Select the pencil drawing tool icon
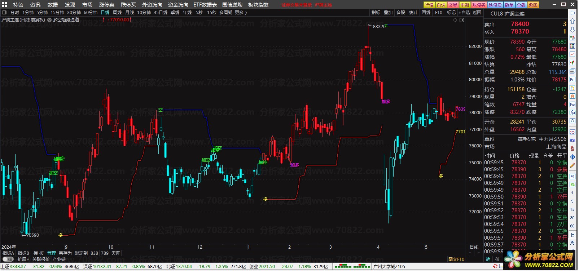This screenshot has height=271, width=579. click(x=573, y=165)
